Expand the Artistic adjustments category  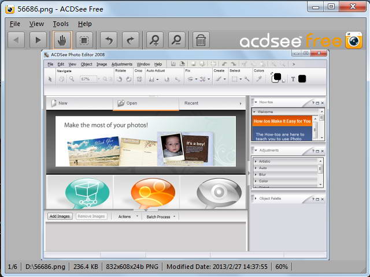coord(256,162)
